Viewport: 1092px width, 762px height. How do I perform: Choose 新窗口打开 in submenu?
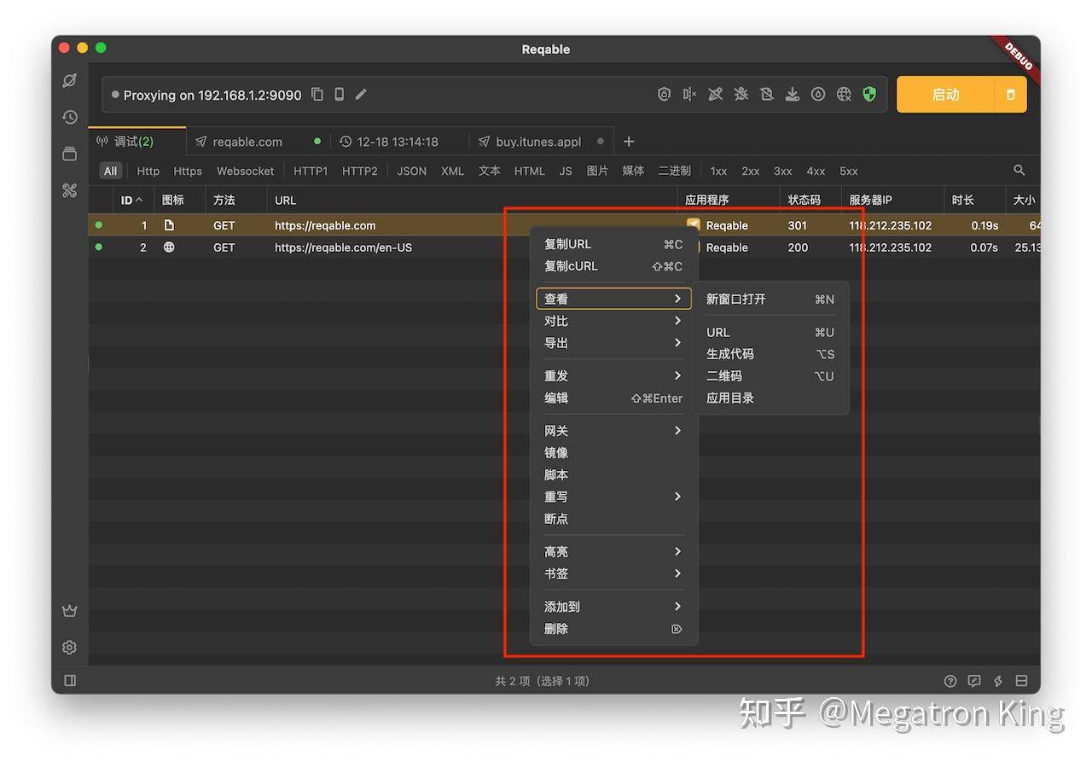(x=770, y=299)
